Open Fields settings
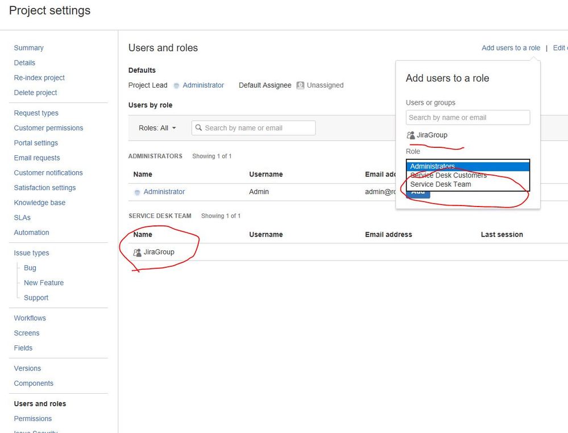This screenshot has height=433, width=568. coord(23,348)
